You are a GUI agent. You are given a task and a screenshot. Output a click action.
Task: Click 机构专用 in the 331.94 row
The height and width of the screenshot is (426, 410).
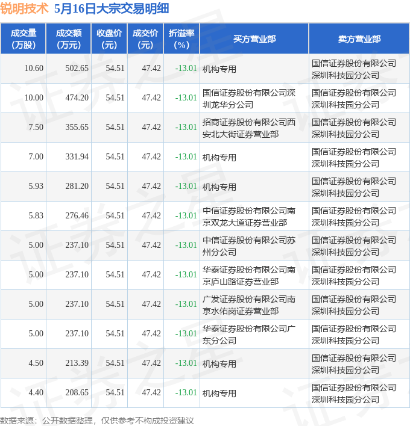pyautogui.click(x=219, y=158)
